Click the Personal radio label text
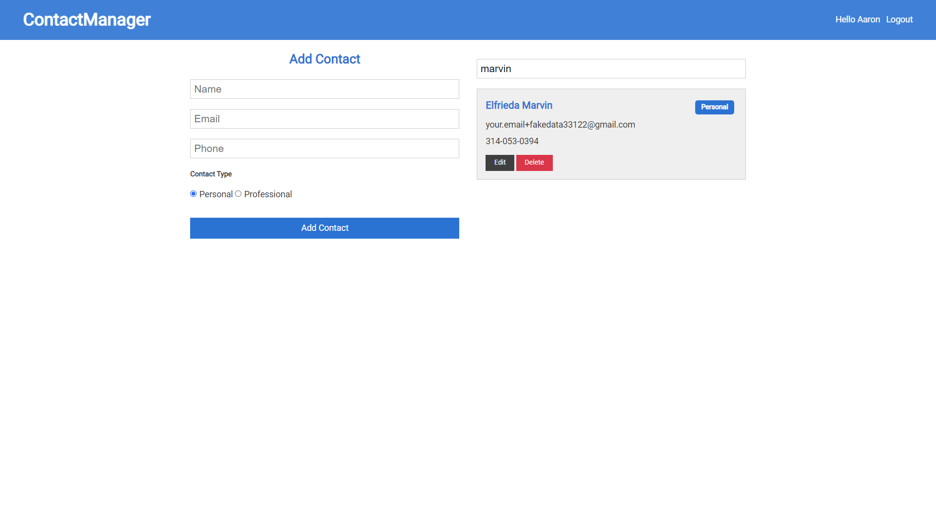936x526 pixels. coord(215,194)
